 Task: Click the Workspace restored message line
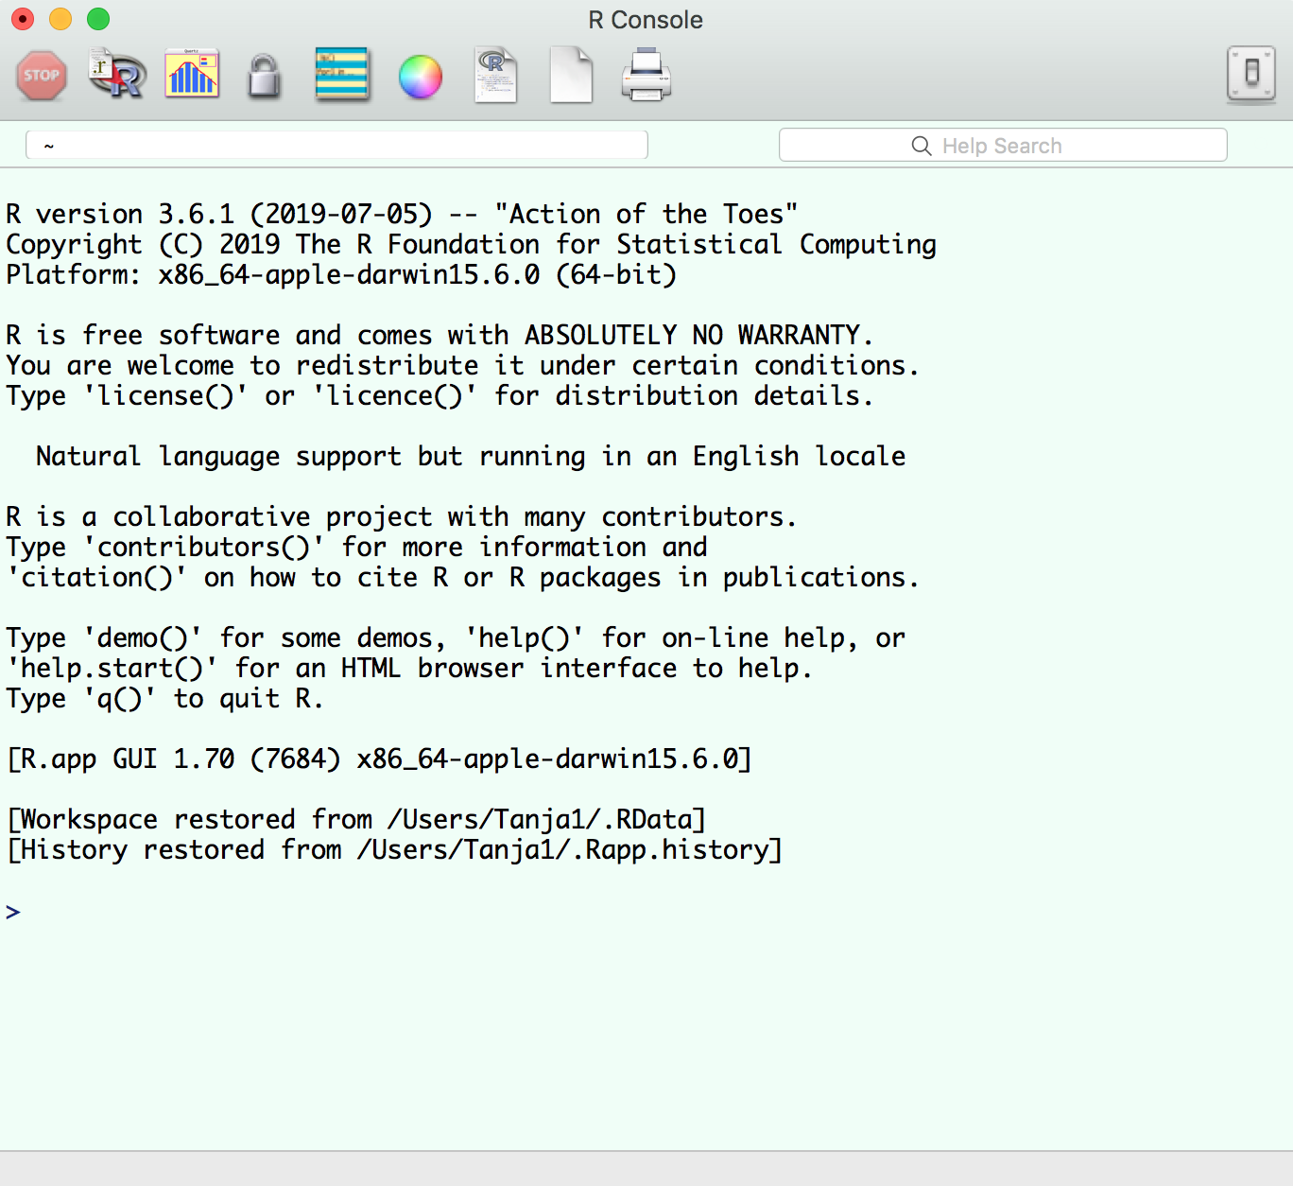pos(356,819)
